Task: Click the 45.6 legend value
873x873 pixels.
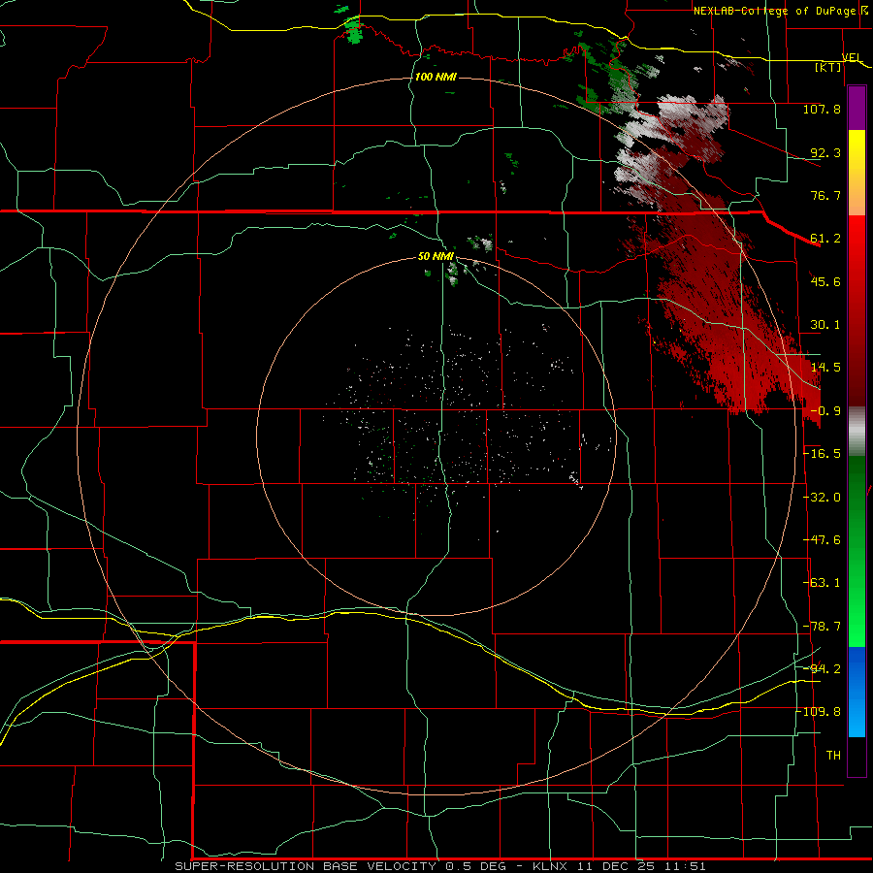Action: point(825,281)
